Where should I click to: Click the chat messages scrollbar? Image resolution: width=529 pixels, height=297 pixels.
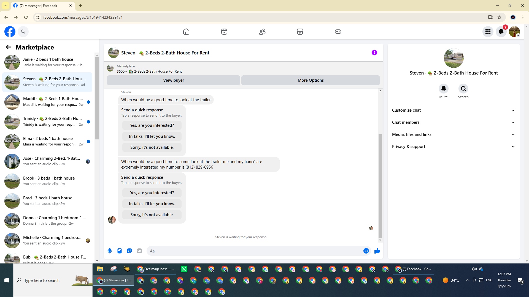380,186
